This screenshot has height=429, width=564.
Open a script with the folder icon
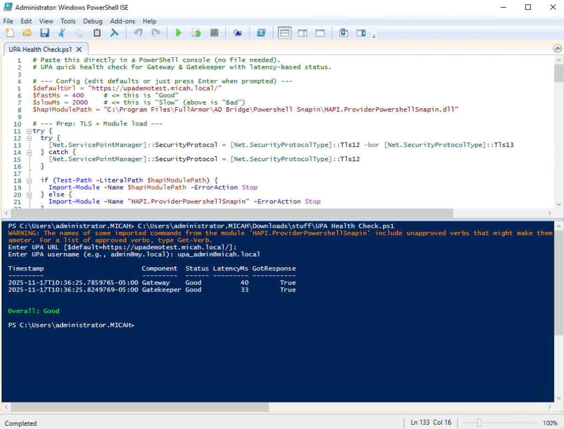(x=27, y=33)
